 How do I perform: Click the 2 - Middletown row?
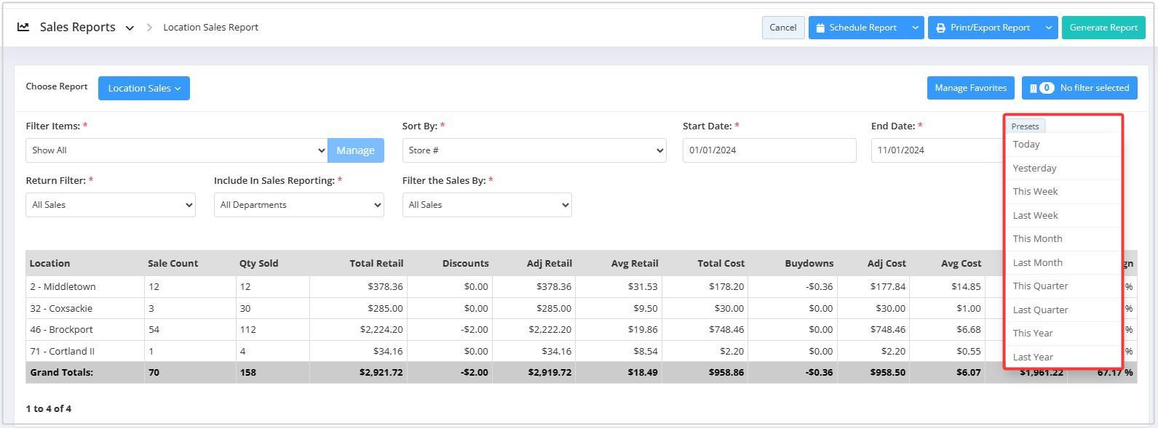[581, 287]
